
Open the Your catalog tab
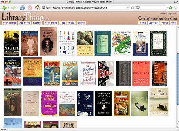tap(10, 23)
